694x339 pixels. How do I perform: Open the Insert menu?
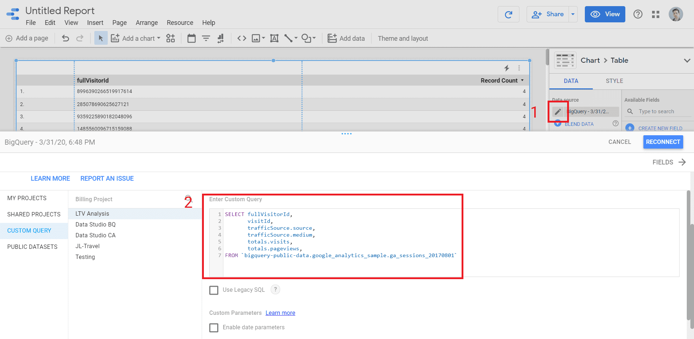95,23
